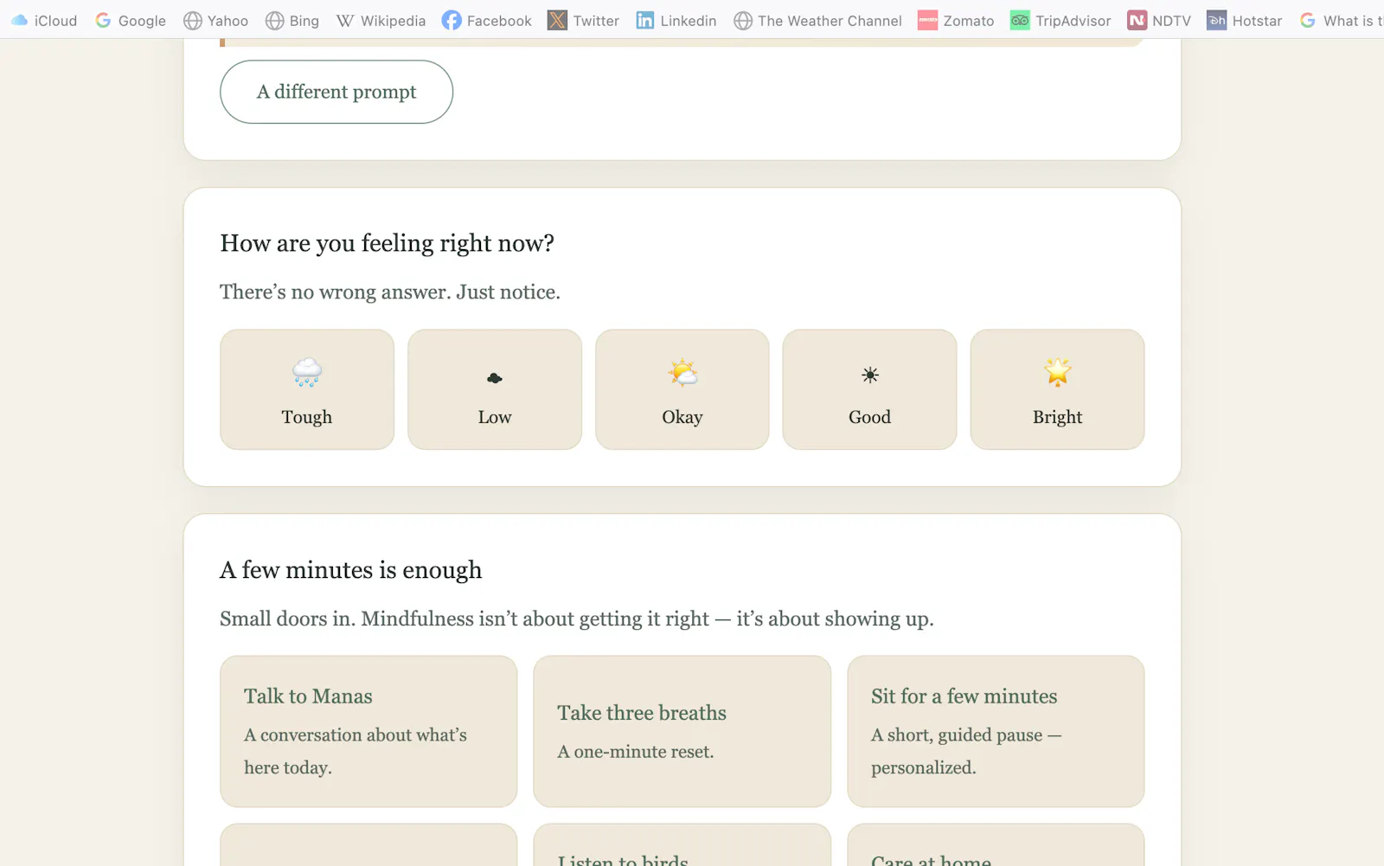Open the 'Listen to birds' card
Image resolution: width=1384 pixels, height=866 pixels.
click(682, 845)
